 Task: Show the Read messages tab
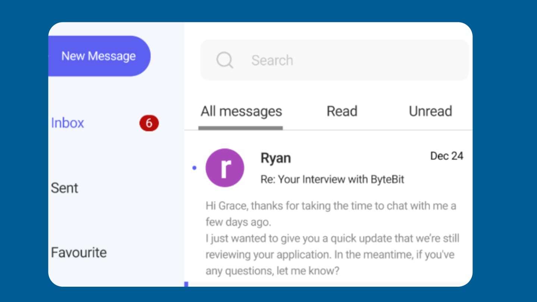pos(342,111)
